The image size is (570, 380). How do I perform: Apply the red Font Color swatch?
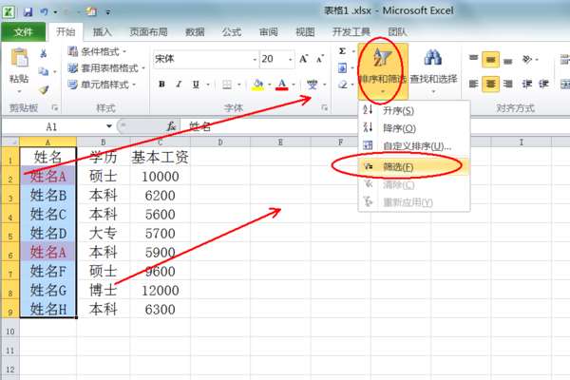point(282,85)
